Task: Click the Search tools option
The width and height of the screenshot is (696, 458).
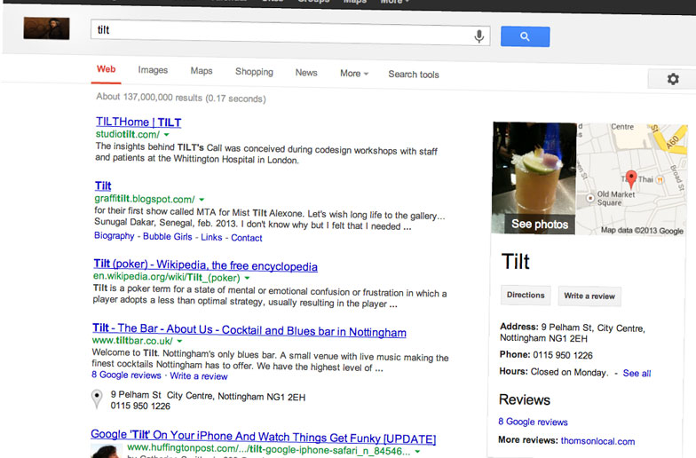Action: click(413, 75)
